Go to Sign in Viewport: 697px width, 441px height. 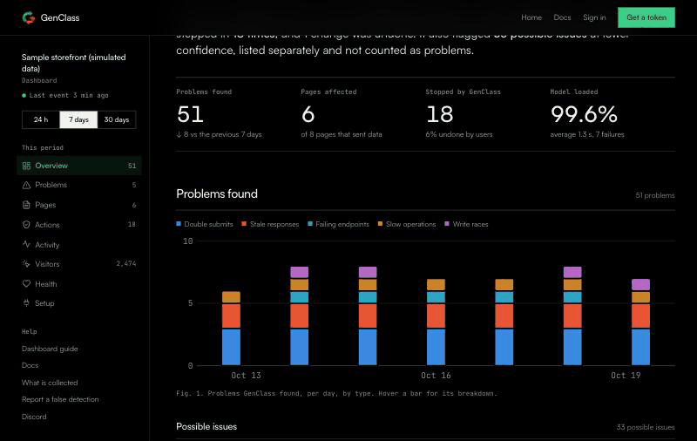point(594,17)
